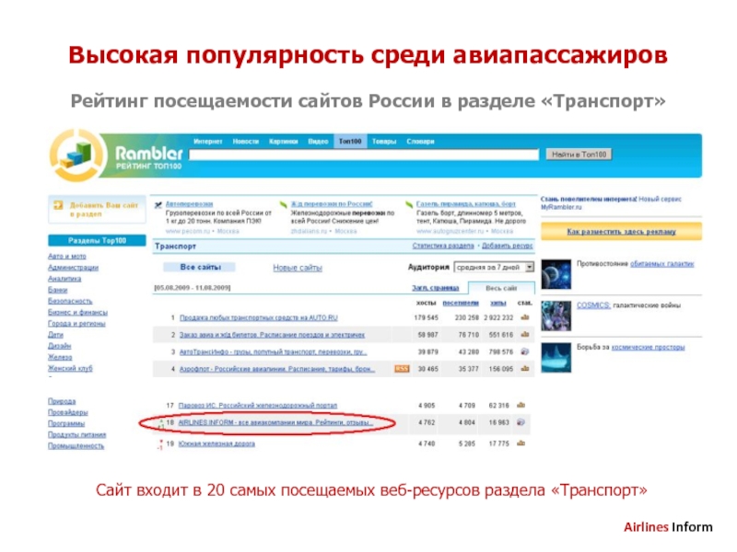Open stats icon for Аэрофлот row
737x552 pixels.
click(x=524, y=369)
